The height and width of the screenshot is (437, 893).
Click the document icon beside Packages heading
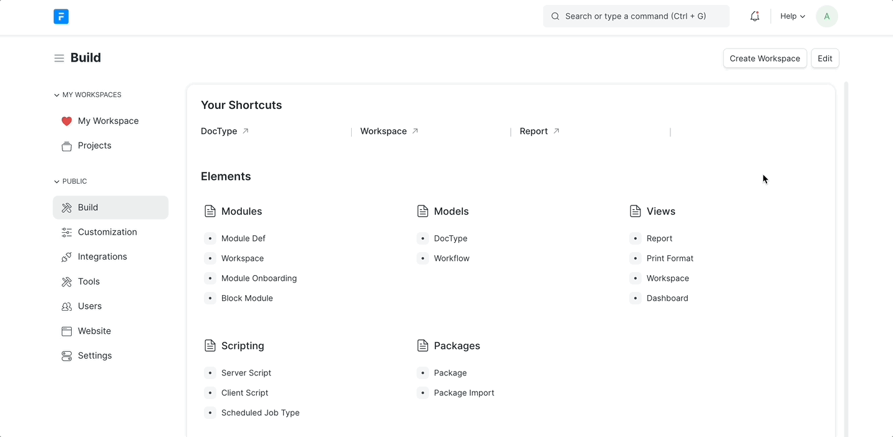(x=423, y=345)
